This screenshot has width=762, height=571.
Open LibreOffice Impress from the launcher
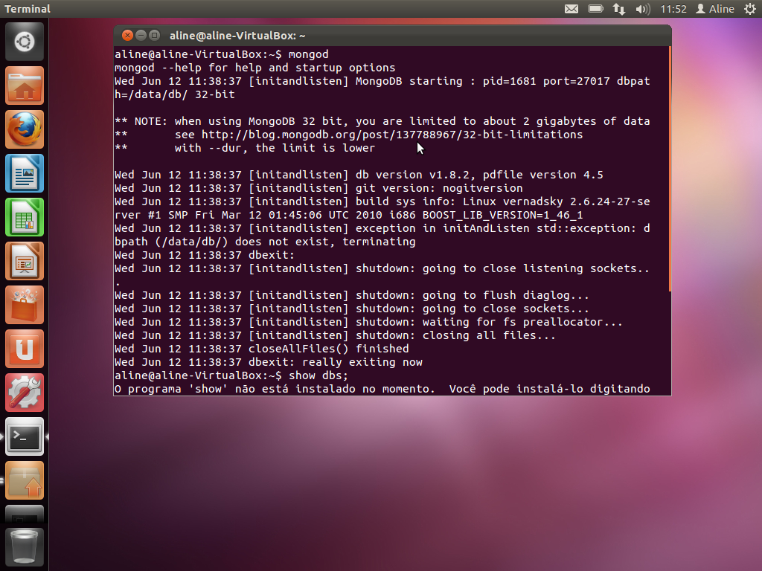(x=25, y=262)
